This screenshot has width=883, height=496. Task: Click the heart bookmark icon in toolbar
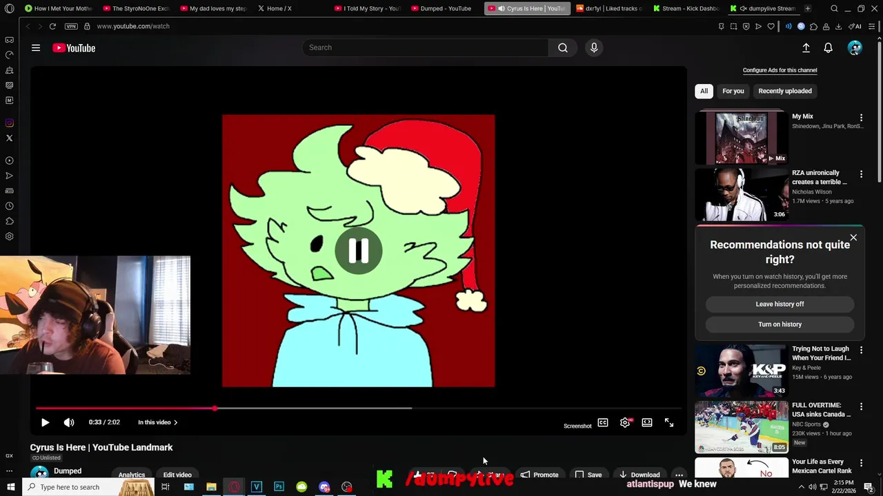pyautogui.click(x=771, y=26)
